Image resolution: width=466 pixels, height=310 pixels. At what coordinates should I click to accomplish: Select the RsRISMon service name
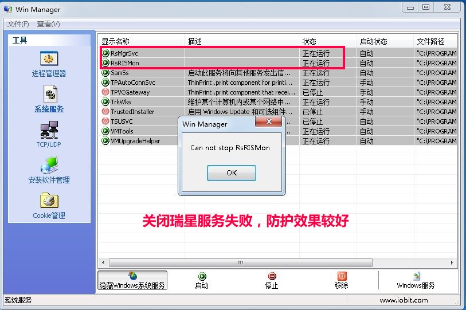(x=125, y=63)
